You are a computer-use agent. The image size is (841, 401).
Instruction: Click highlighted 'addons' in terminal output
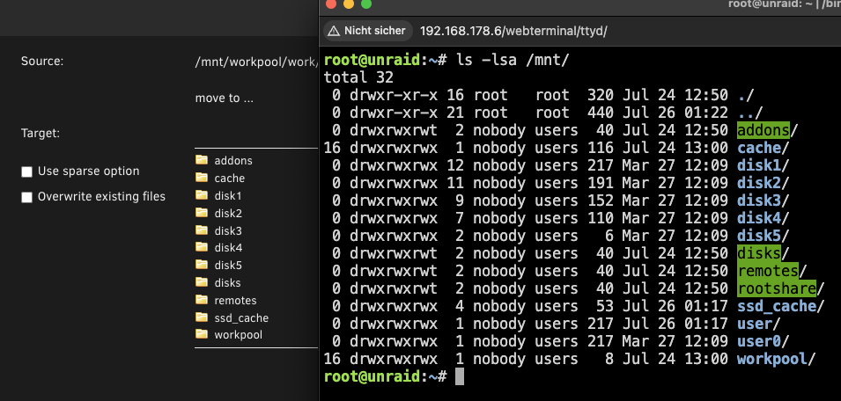764,130
